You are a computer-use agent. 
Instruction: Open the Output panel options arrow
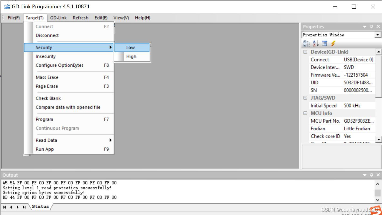point(365,175)
